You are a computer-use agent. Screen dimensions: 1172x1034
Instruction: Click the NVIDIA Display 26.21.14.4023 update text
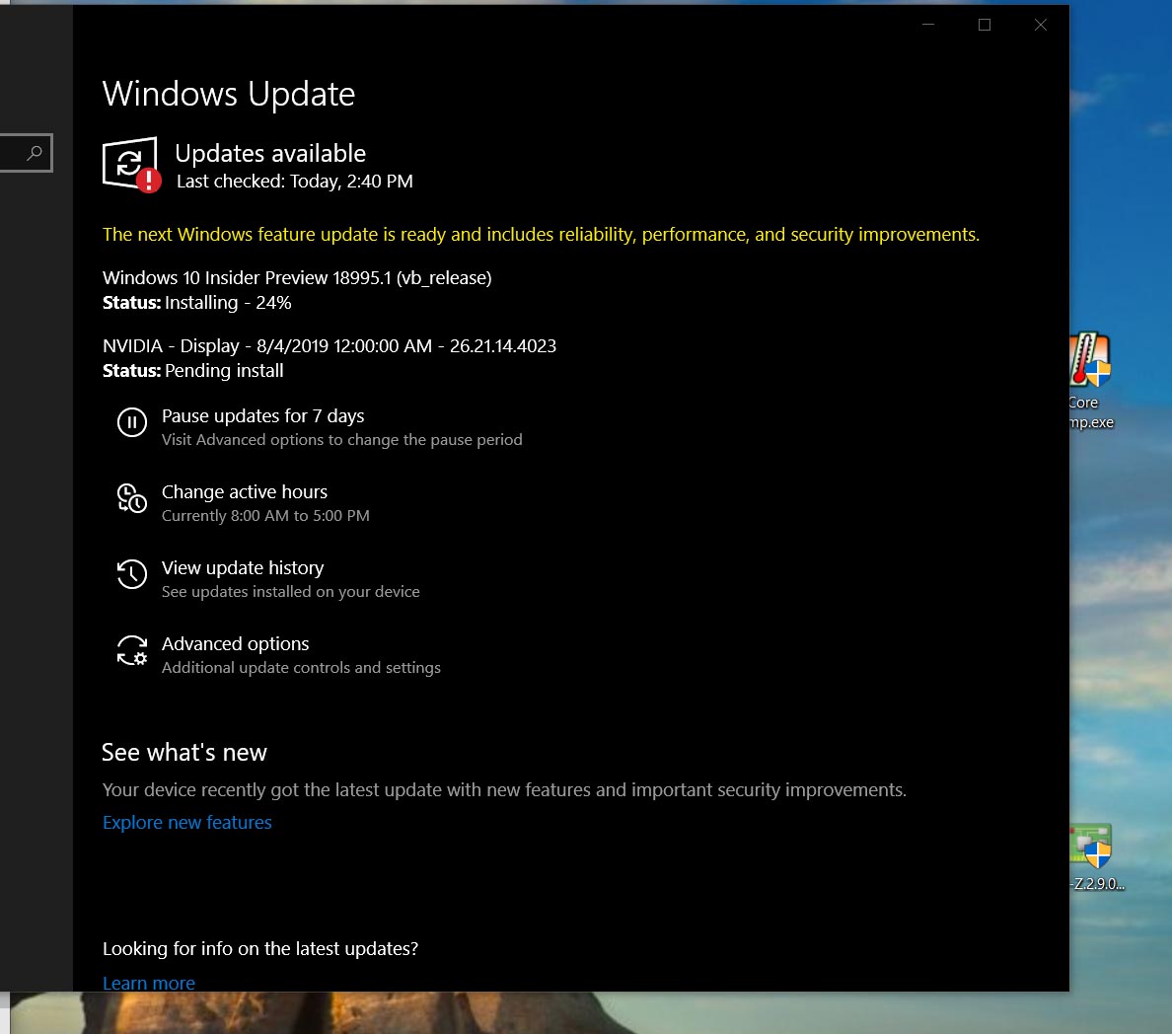click(x=329, y=345)
